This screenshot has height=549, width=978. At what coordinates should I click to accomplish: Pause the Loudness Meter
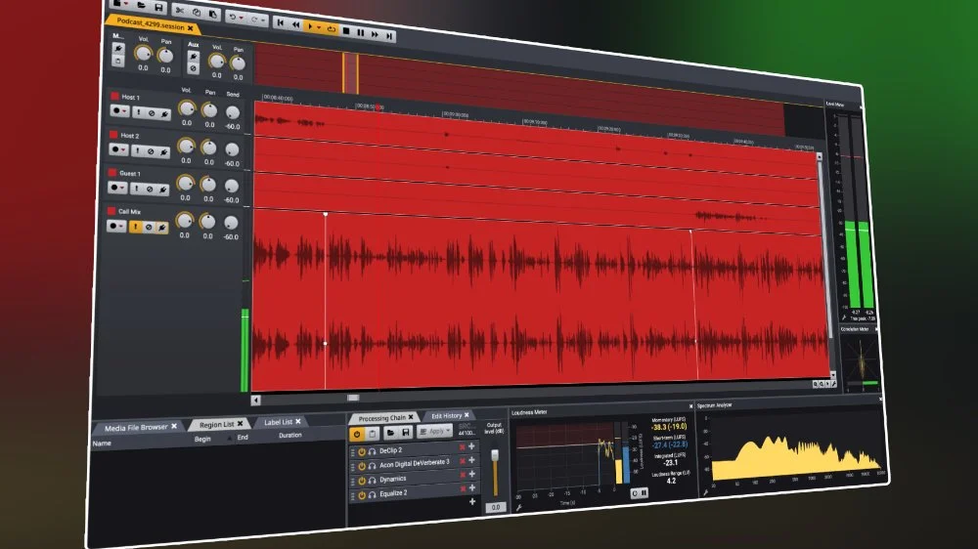(645, 492)
